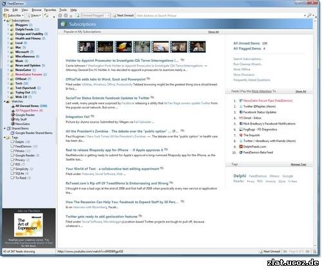Open the Tools menu
Screen dimensions: 322x269
tap(63, 10)
